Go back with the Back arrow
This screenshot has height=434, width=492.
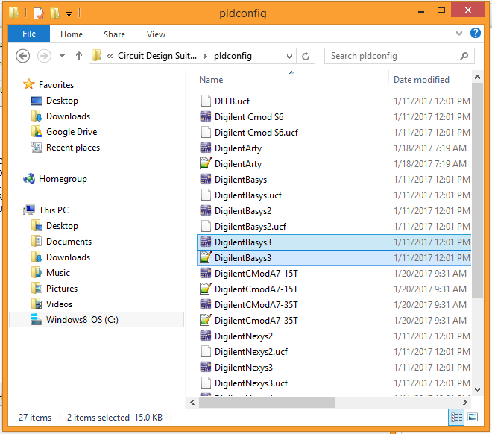[22, 56]
